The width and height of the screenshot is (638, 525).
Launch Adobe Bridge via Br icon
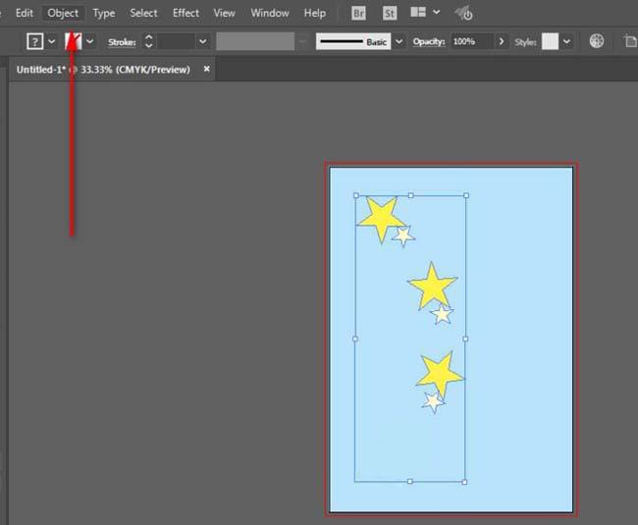tap(358, 14)
